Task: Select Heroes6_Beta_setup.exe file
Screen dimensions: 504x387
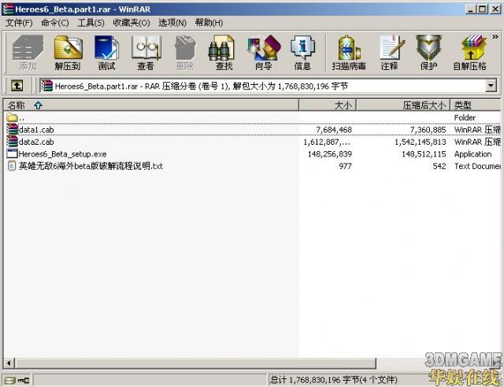Action: point(252,154)
